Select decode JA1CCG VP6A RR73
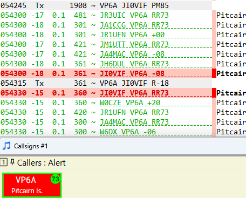 106,25
